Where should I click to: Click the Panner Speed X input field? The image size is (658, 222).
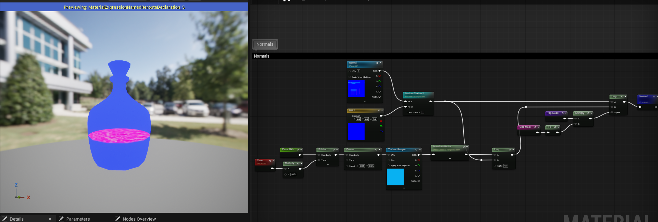click(362, 166)
